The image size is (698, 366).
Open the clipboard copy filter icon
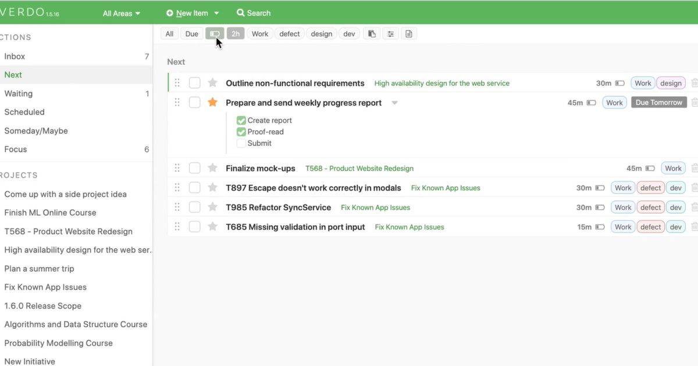click(372, 34)
